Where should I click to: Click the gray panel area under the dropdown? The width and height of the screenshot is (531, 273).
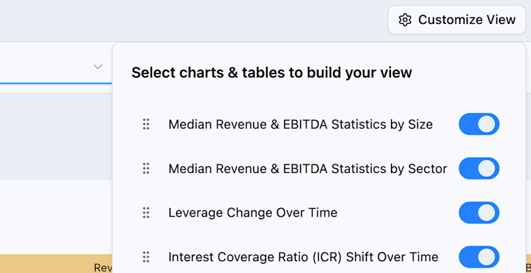pos(56,136)
